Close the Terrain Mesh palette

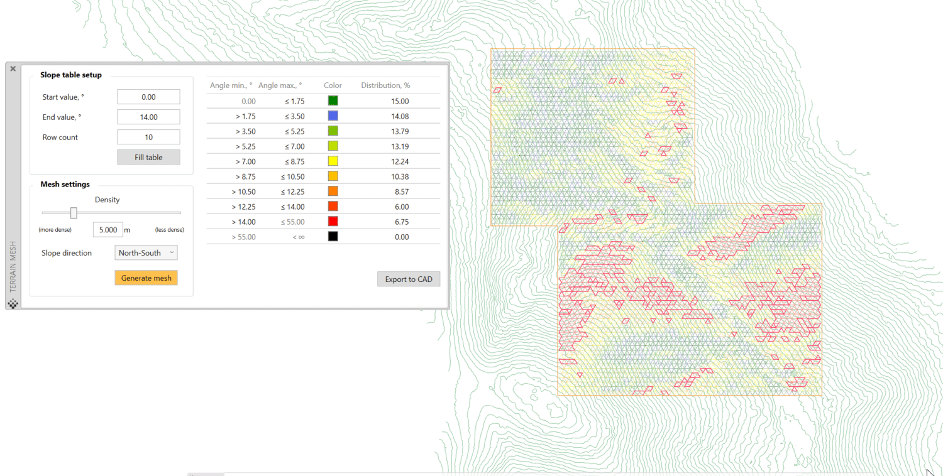click(x=13, y=68)
